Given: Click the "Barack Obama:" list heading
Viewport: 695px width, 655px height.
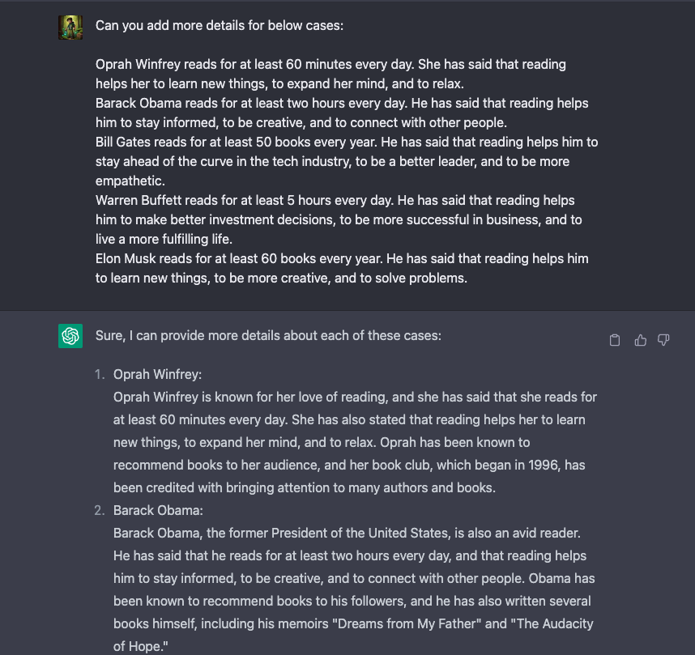Looking at the screenshot, I should [158, 510].
